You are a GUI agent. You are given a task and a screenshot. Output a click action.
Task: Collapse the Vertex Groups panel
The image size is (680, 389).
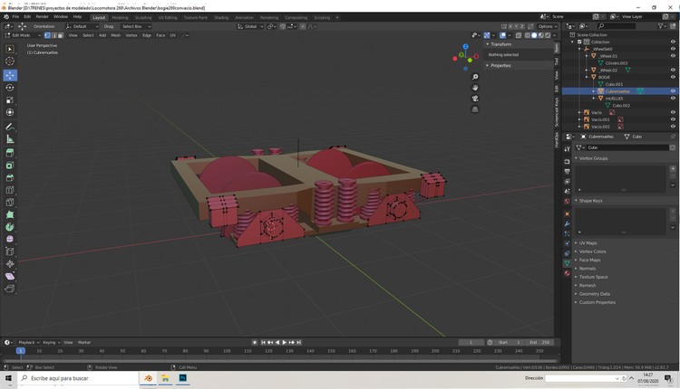(x=593, y=158)
